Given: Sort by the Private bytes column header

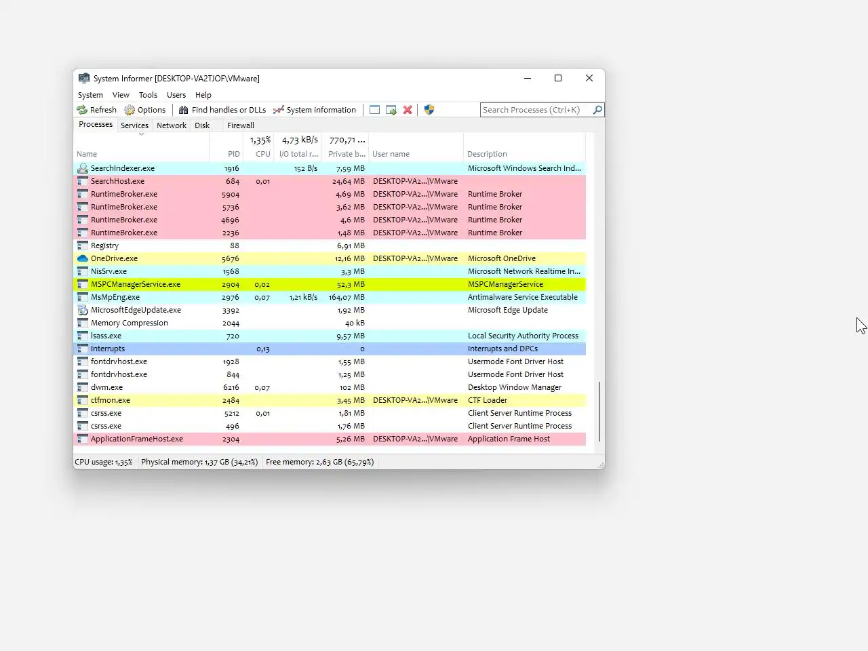Looking at the screenshot, I should point(345,147).
